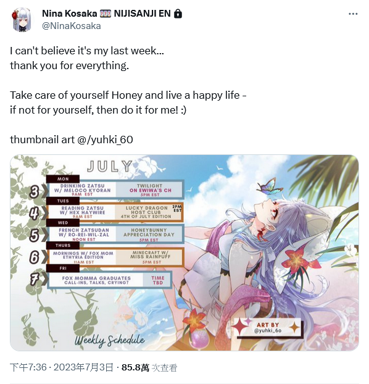Click the JULY heading in the image
The width and height of the screenshot is (369, 384).
click(109, 166)
